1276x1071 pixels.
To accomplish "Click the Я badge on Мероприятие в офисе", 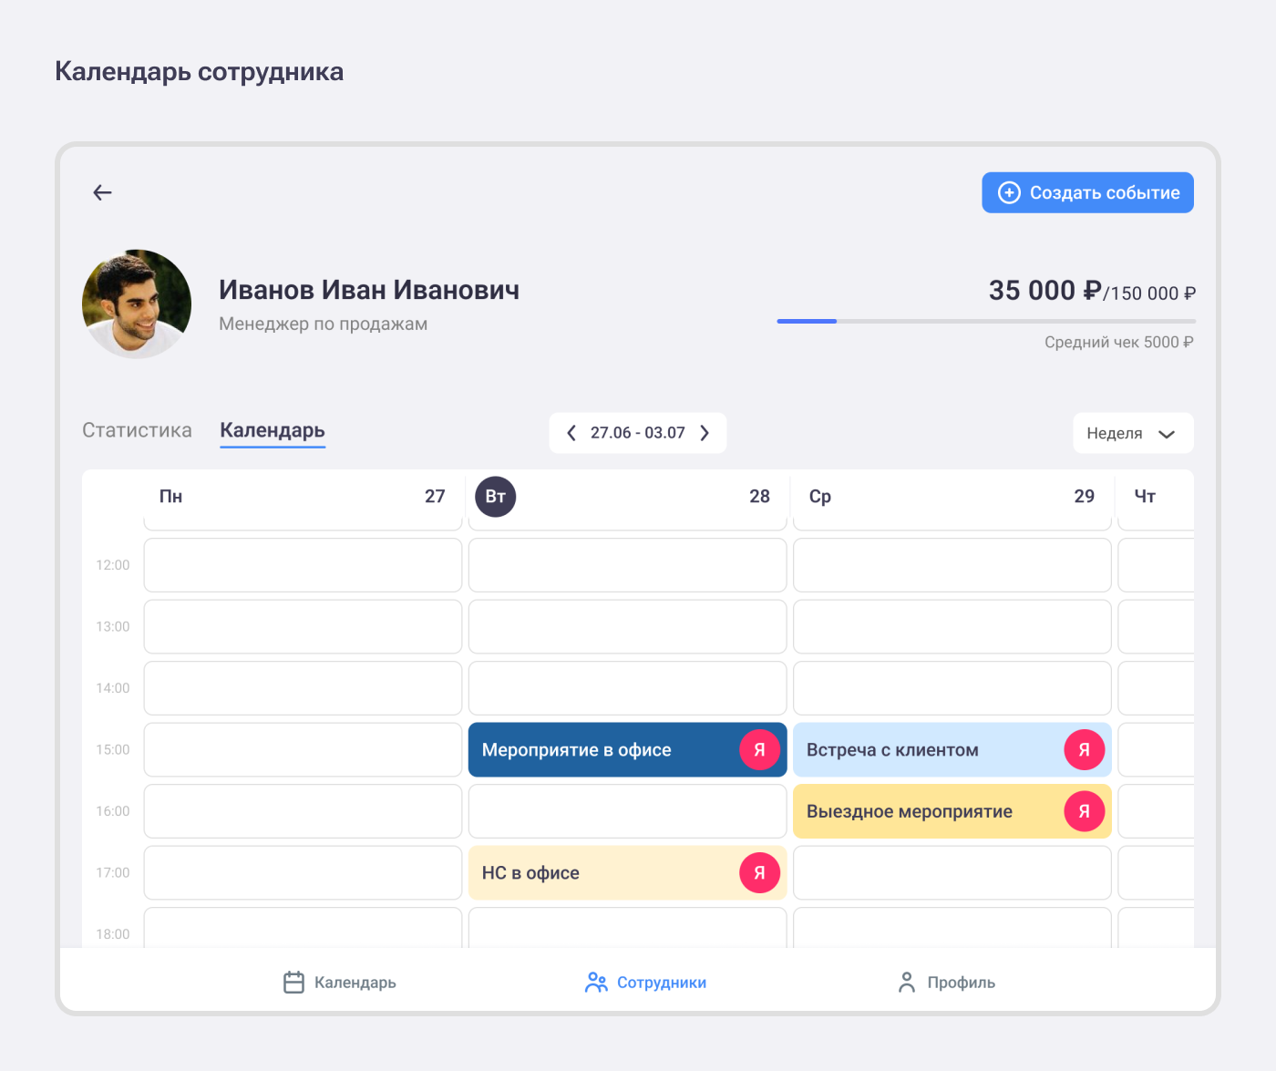I will (x=759, y=750).
